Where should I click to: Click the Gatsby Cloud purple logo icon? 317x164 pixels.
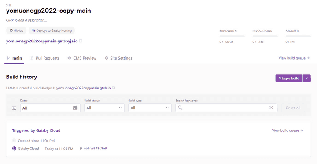click(x=14, y=149)
